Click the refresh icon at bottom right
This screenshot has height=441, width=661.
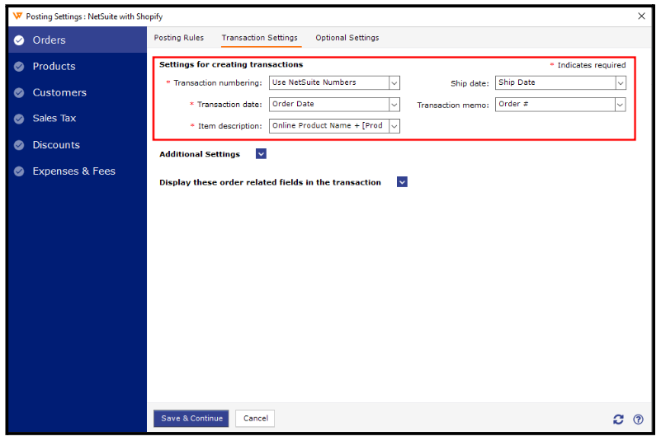pos(618,419)
